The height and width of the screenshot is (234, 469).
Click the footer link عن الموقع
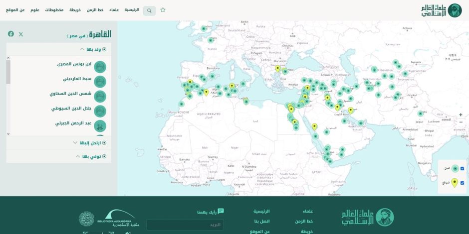click(x=260, y=232)
